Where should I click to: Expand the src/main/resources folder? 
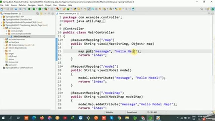[x=4, y=39]
